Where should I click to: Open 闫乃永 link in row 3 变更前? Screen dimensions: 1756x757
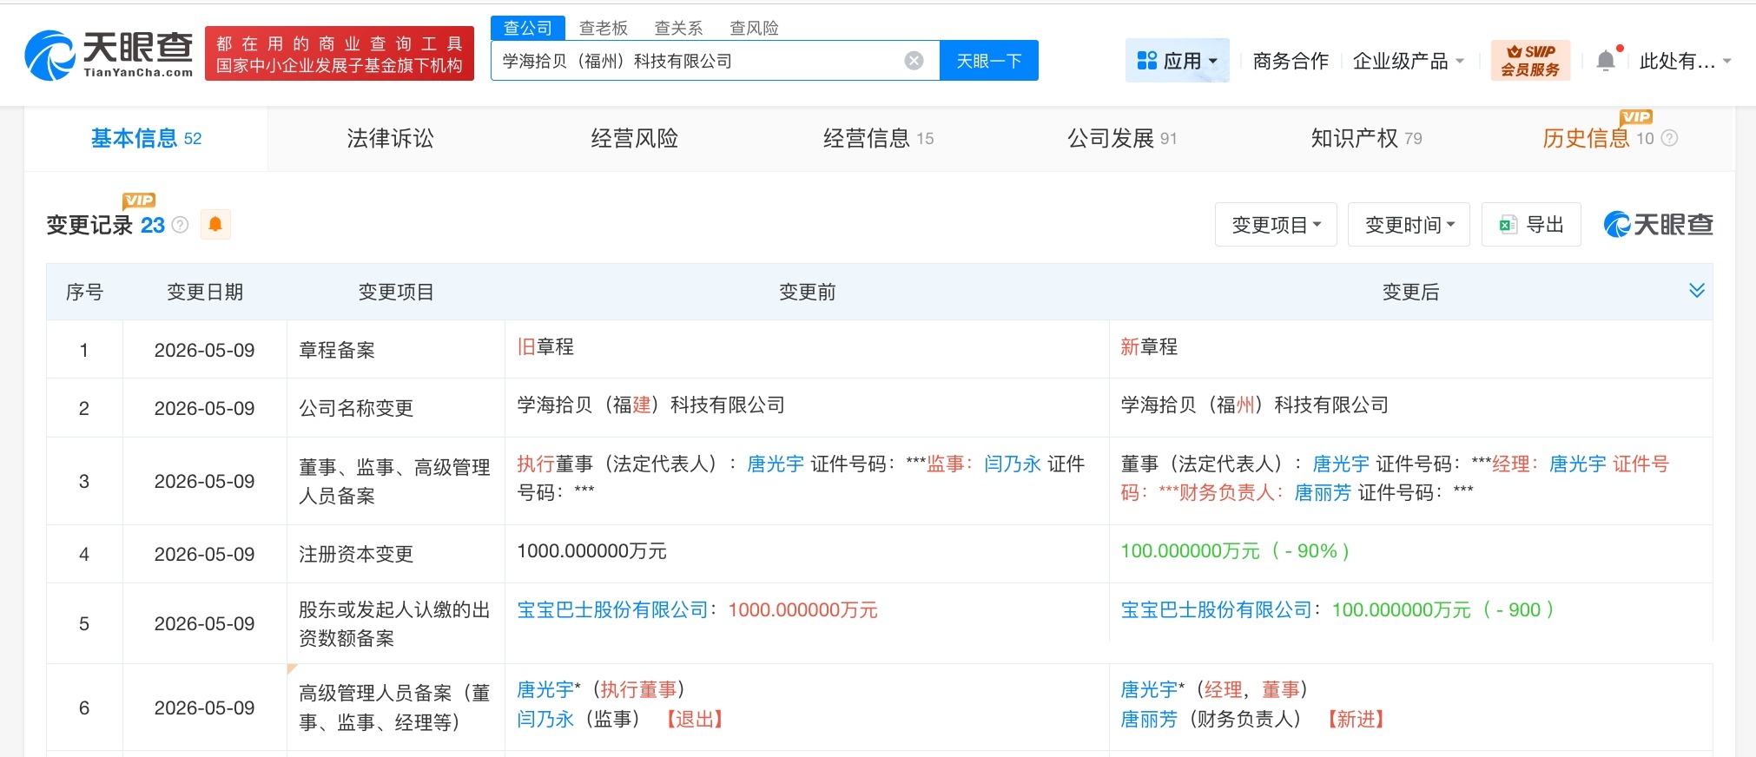tap(1013, 464)
